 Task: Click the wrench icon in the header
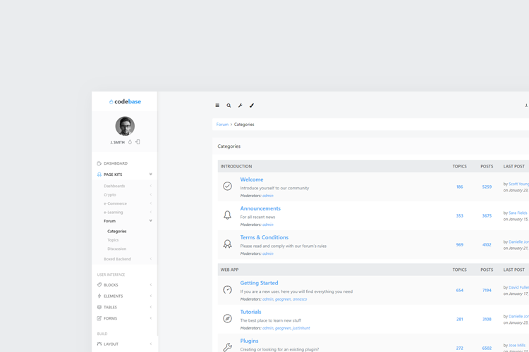[x=240, y=106]
